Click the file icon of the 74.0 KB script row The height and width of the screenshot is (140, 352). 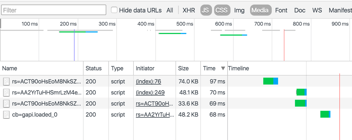(x=6, y=82)
